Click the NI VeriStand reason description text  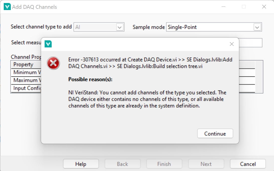(x=147, y=99)
